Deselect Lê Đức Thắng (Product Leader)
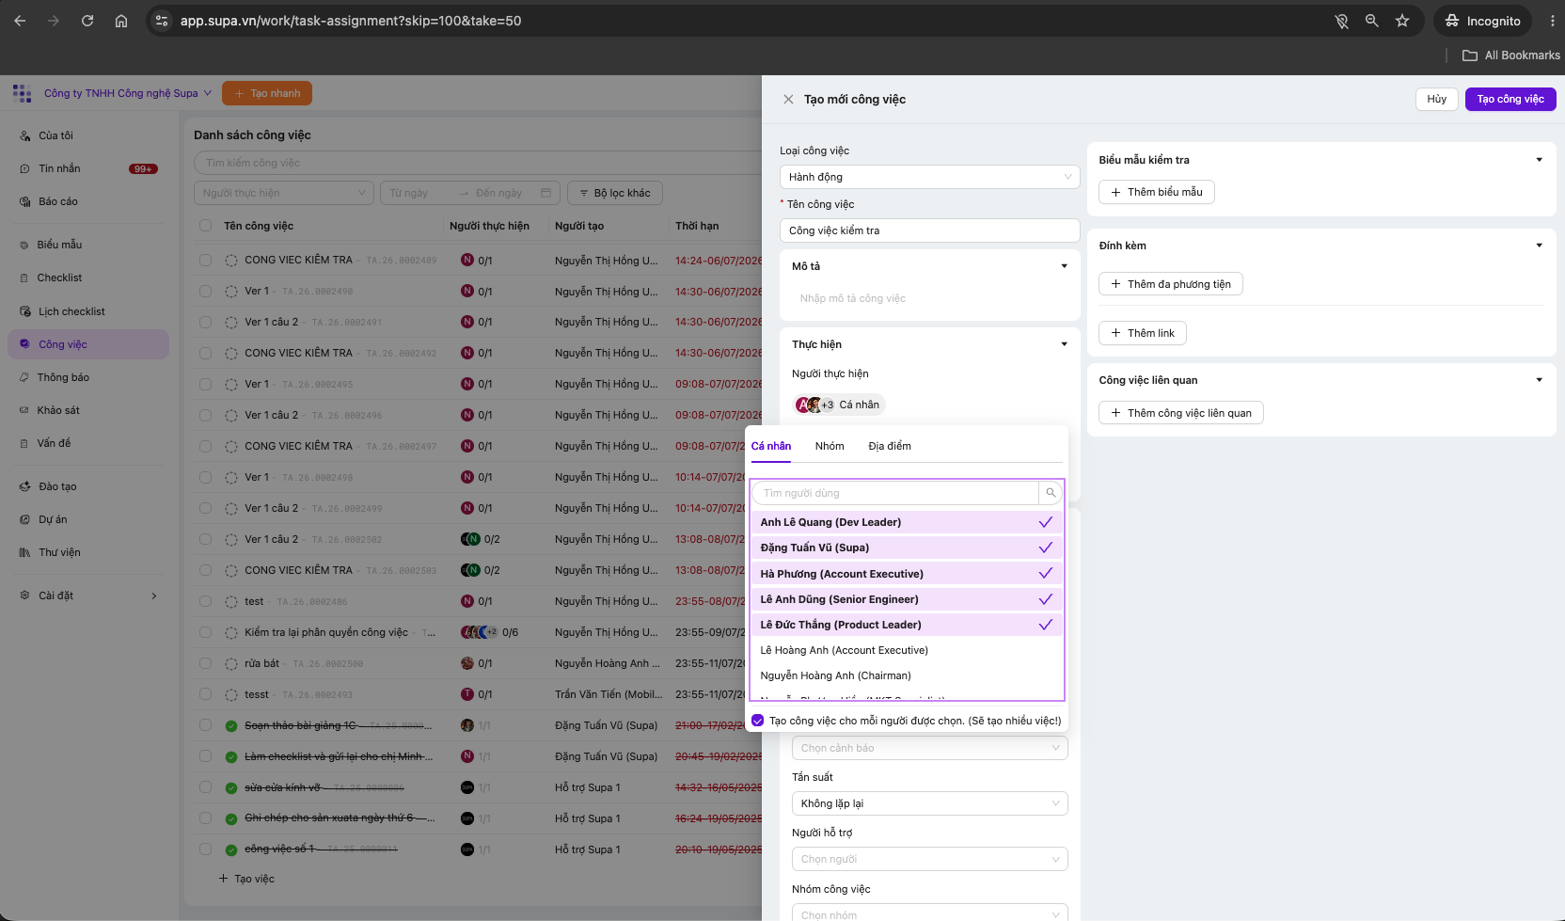1565x921 pixels. [x=908, y=625]
